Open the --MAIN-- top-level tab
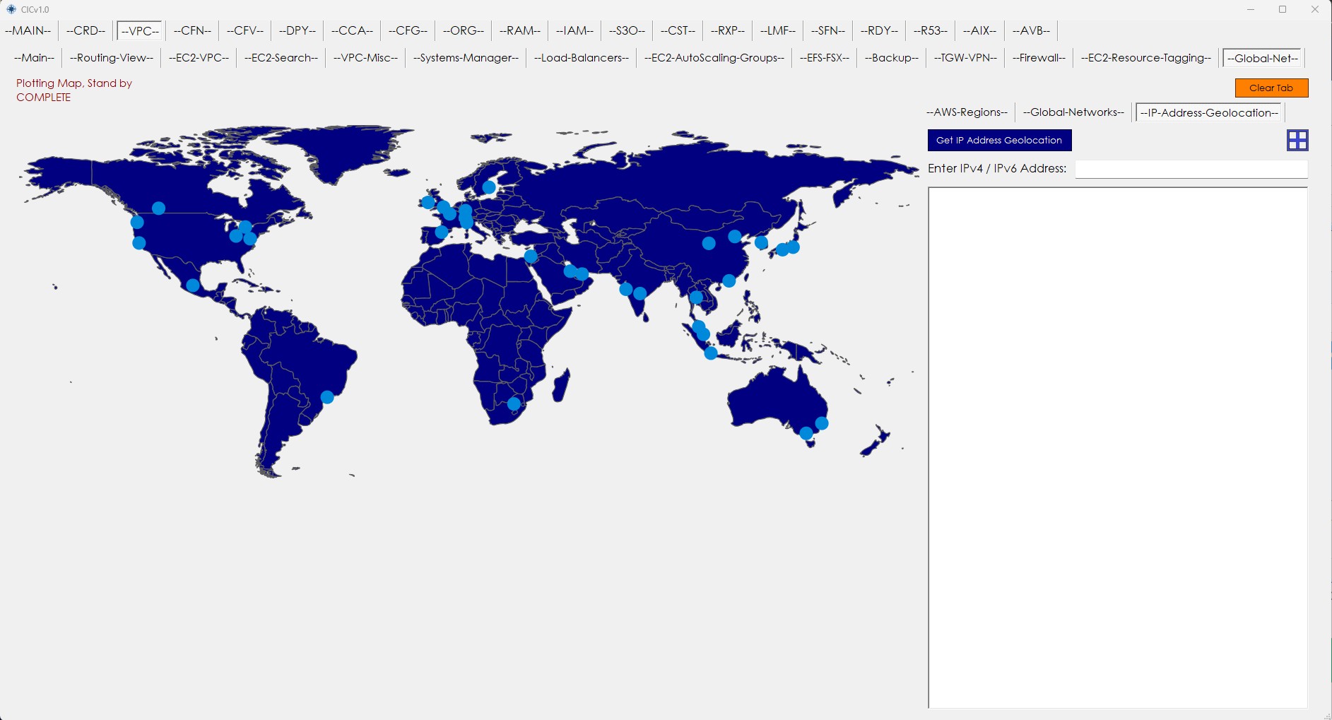The image size is (1332, 720). (x=28, y=30)
